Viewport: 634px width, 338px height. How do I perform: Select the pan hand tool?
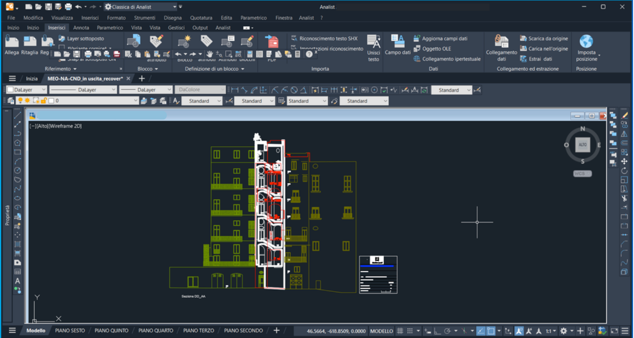[209, 54]
